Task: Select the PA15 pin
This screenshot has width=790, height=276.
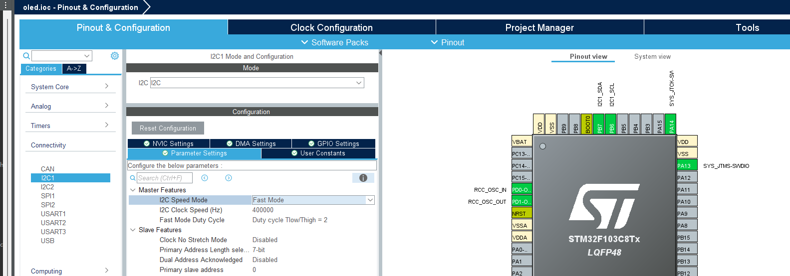Action: 658,124
